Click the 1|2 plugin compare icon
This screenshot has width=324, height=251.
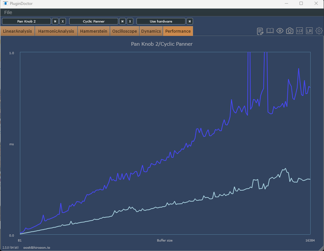click(300, 31)
